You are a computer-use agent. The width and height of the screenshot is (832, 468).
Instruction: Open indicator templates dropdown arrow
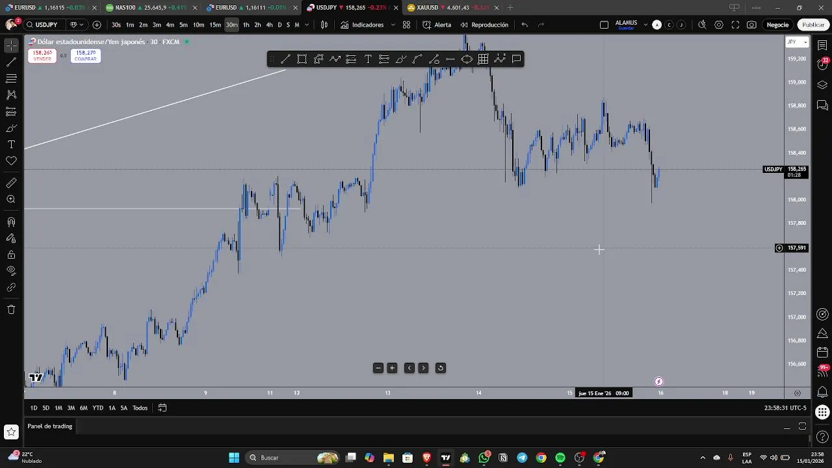pyautogui.click(x=393, y=25)
